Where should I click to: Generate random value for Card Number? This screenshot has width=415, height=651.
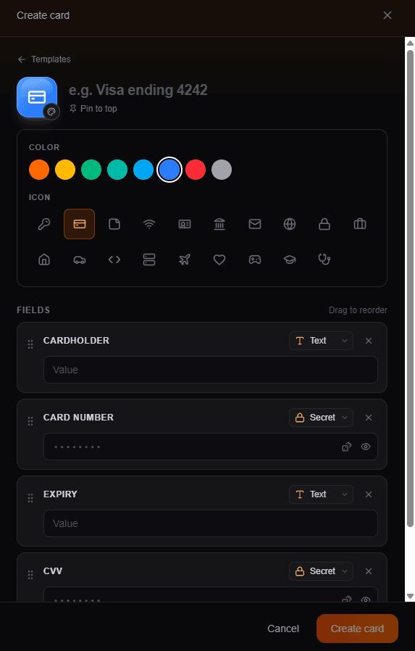347,447
